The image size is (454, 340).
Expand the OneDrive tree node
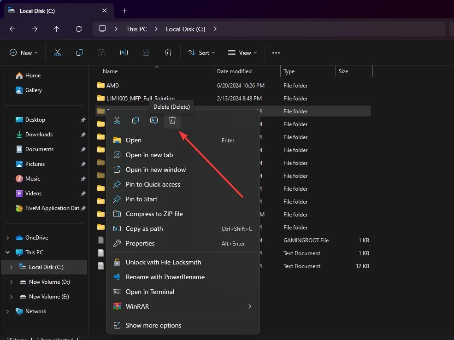[8, 238]
